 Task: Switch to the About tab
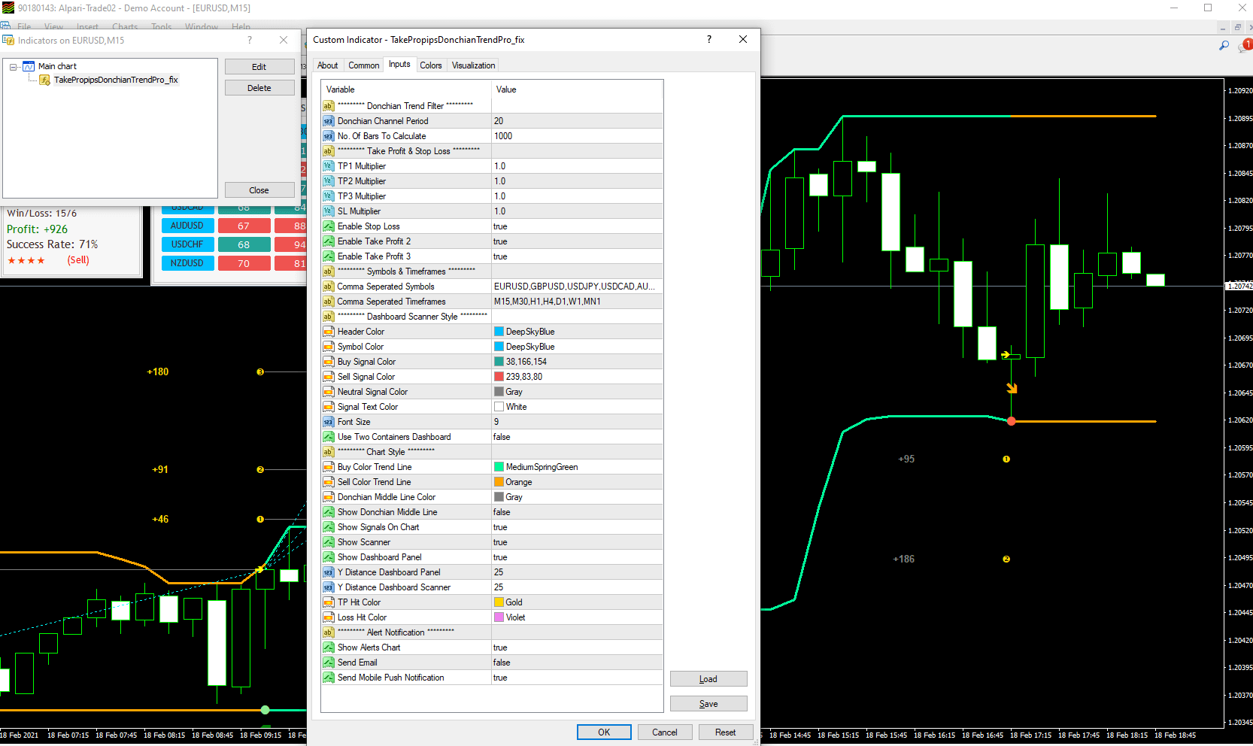coord(328,65)
